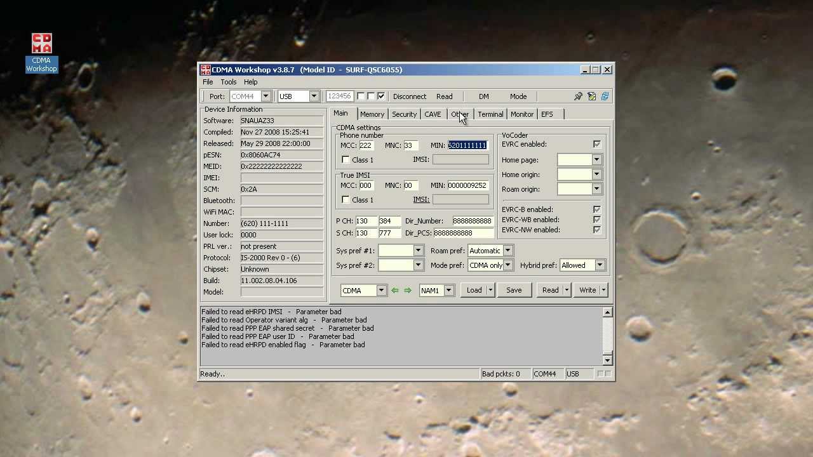Viewport: 813px width, 457px height.
Task: Expand the lower Read button dropdown arrow
Action: point(566,290)
